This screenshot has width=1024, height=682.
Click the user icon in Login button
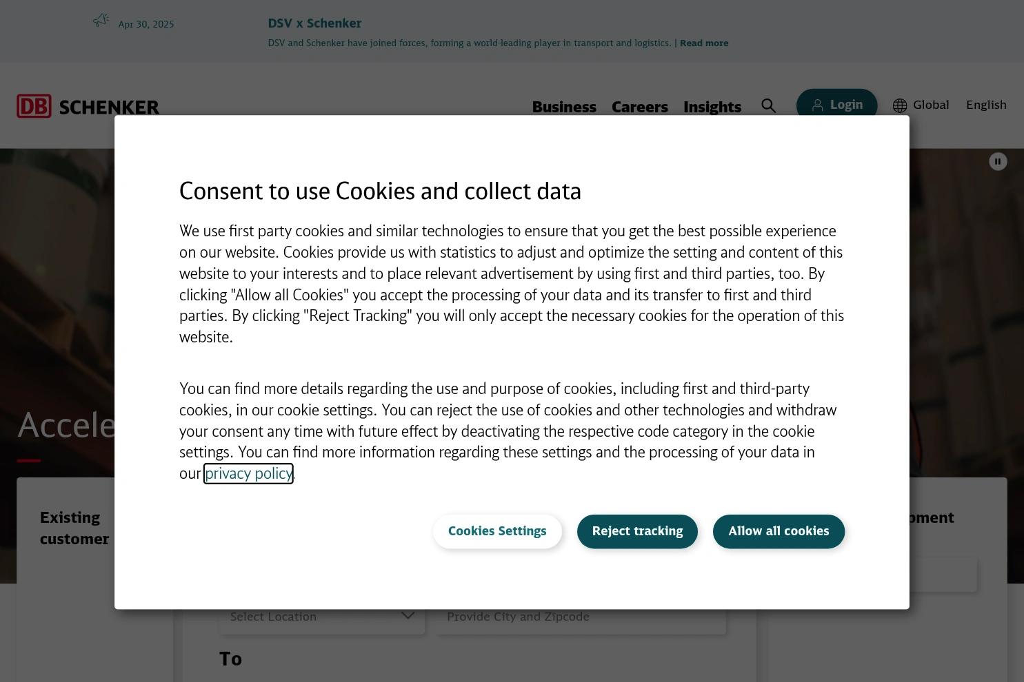coord(817,105)
